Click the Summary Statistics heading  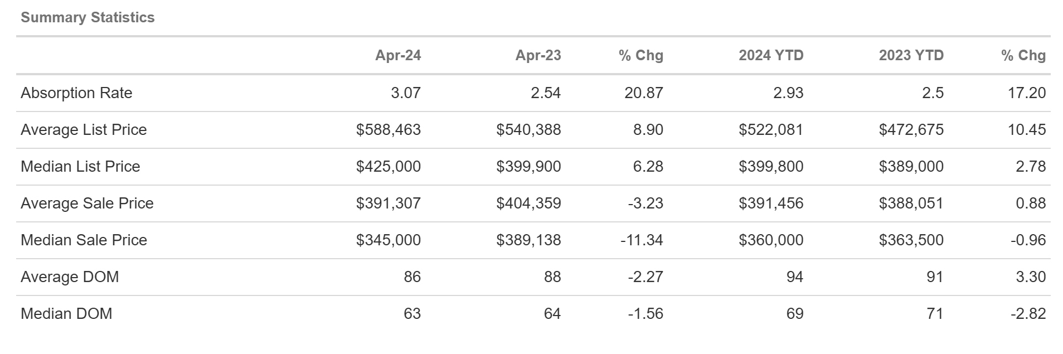point(88,17)
